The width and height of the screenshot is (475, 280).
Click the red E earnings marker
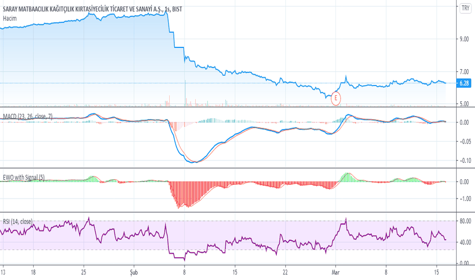[336, 98]
